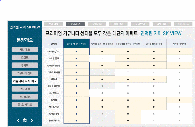Click 래미안 에버하임 dot in 실내골프연습장 row
Screen dimensions: 195x127
click(x=180, y=65)
